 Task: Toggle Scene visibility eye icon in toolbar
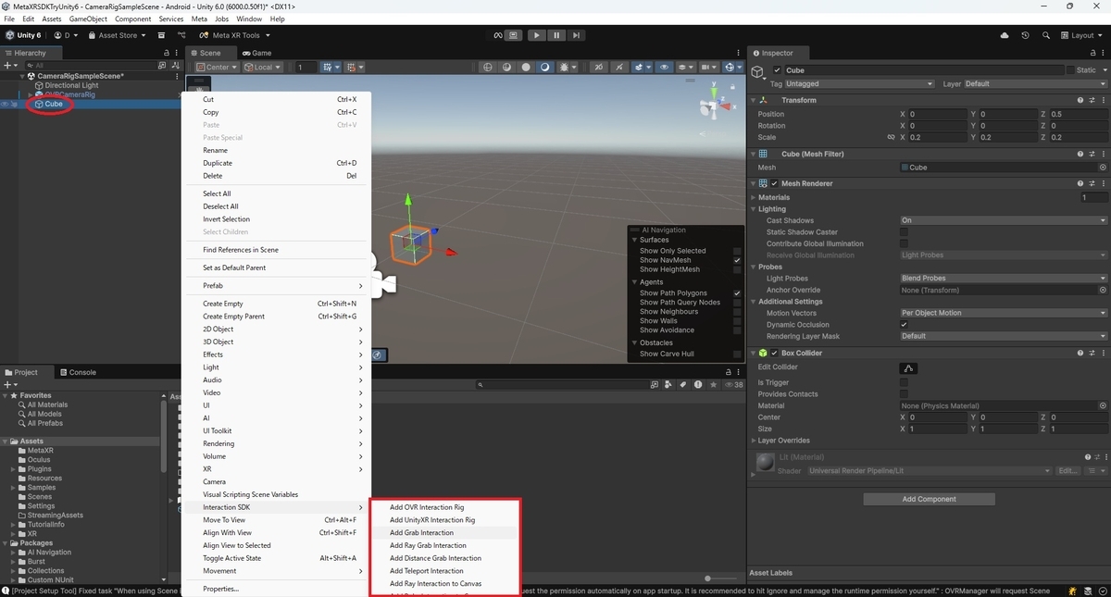pos(664,67)
